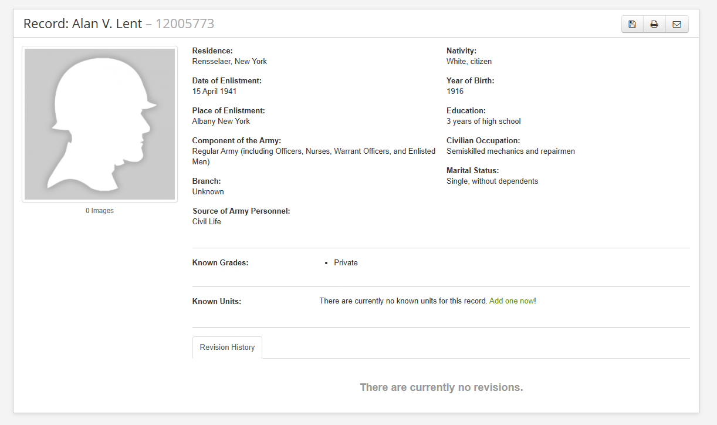Click the "Single, without dependents" marital status
Image resolution: width=717 pixels, height=425 pixels.
tap(492, 181)
